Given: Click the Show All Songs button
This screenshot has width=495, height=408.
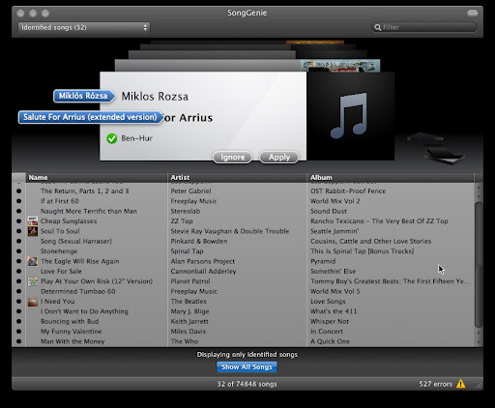Looking at the screenshot, I should 247,366.
